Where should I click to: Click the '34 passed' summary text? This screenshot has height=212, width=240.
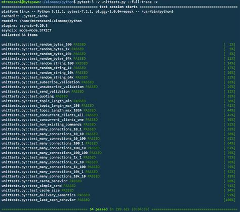point(99,209)
